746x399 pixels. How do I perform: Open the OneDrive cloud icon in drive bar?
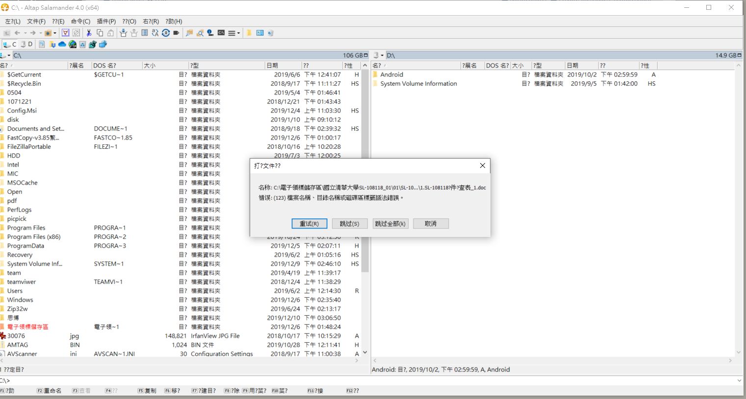pos(62,44)
